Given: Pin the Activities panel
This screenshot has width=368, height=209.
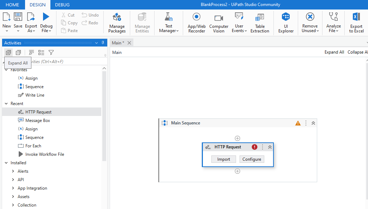Looking at the screenshot, I should click(103, 43).
